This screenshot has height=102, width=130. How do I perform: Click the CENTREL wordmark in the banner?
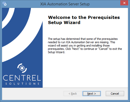pos(22,78)
